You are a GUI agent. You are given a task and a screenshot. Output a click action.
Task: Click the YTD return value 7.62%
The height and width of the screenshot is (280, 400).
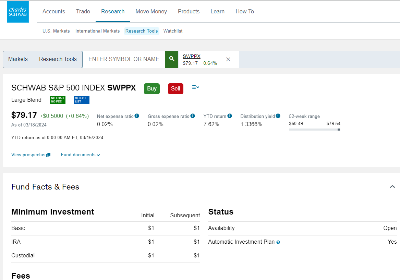click(x=211, y=124)
